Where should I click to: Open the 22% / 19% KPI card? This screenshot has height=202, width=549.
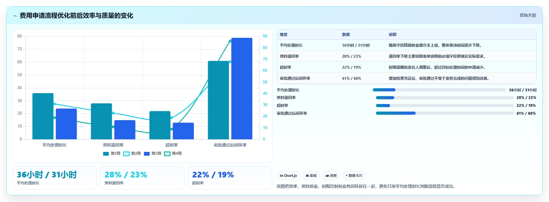click(x=230, y=178)
